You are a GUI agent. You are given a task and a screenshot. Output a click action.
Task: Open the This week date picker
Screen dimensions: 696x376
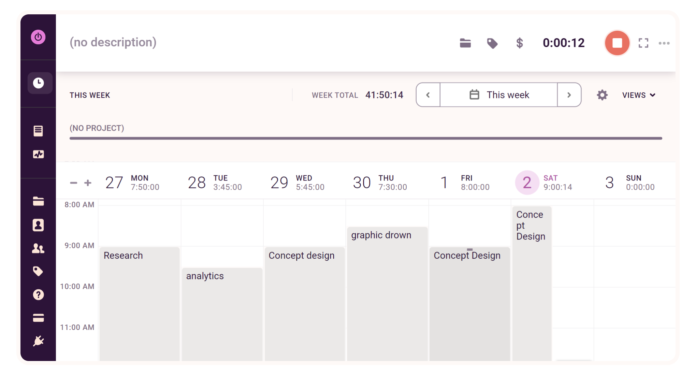[499, 95]
